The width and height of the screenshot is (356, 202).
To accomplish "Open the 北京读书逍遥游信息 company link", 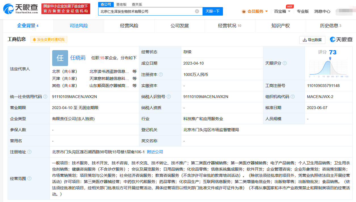I will tap(109, 71).
